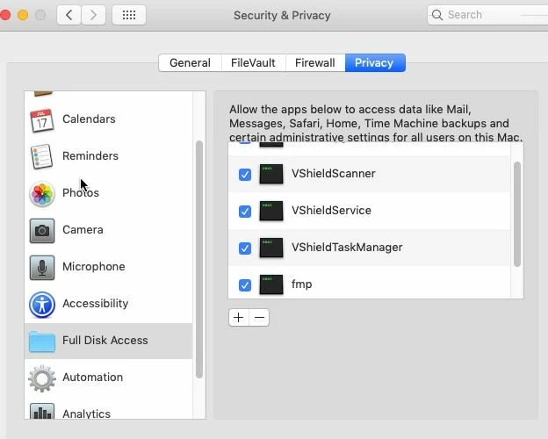Remove selected app with minus button

[259, 317]
